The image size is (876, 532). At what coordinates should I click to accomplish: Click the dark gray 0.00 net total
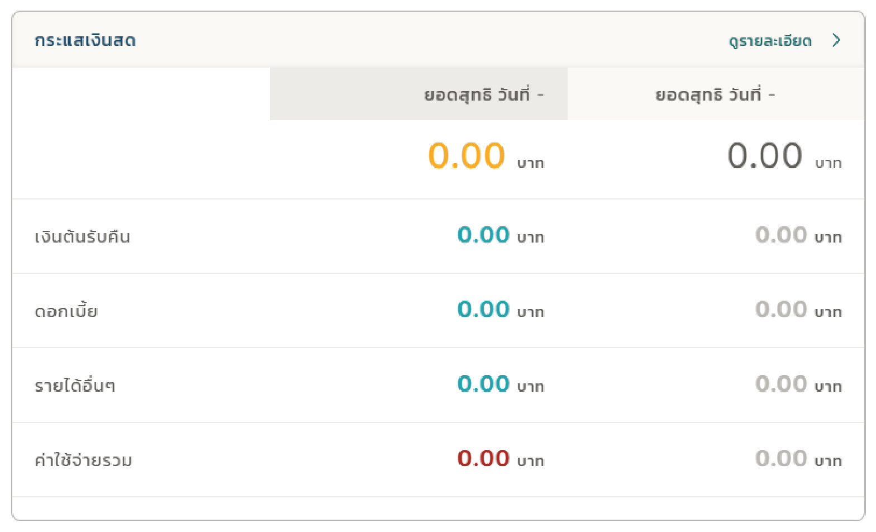coord(765,156)
